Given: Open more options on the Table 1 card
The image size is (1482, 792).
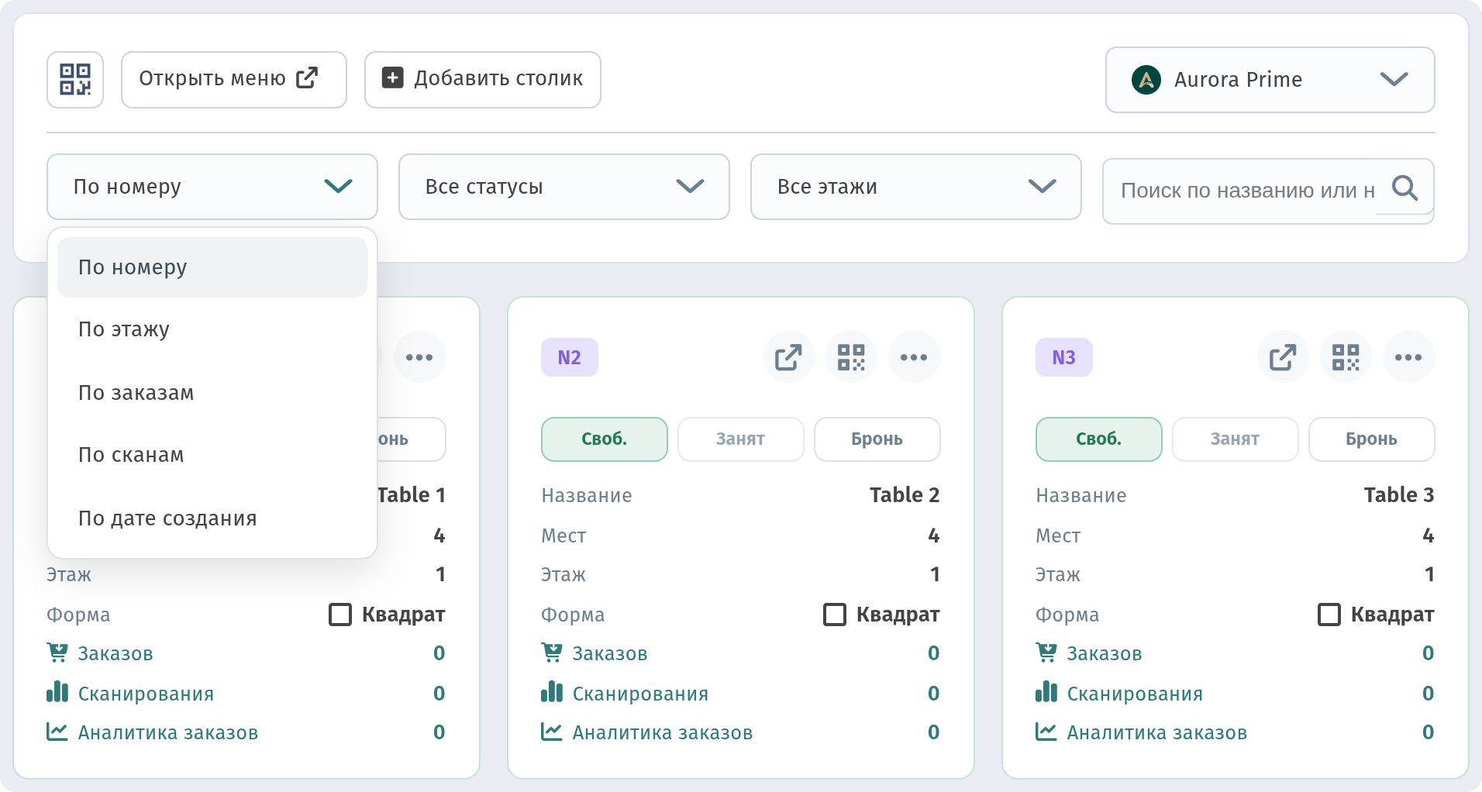Looking at the screenshot, I should [419, 357].
